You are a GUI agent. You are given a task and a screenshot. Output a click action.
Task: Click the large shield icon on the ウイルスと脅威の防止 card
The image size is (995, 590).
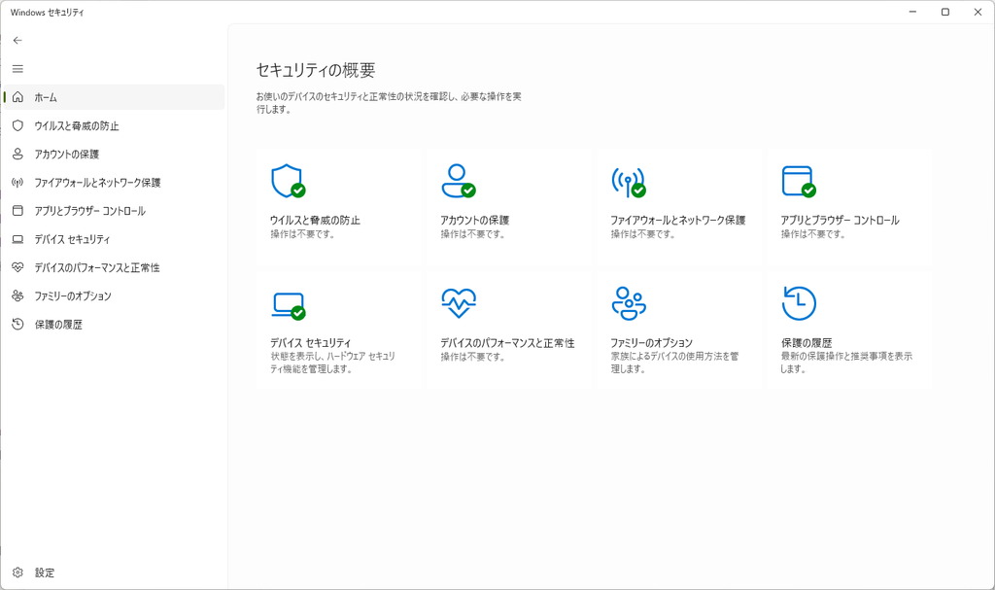pos(287,181)
